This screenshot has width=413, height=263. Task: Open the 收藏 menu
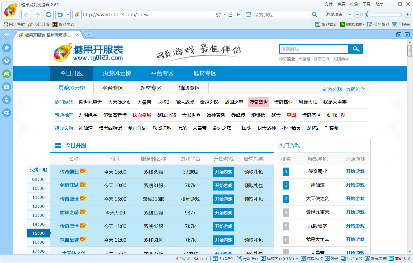354,4
